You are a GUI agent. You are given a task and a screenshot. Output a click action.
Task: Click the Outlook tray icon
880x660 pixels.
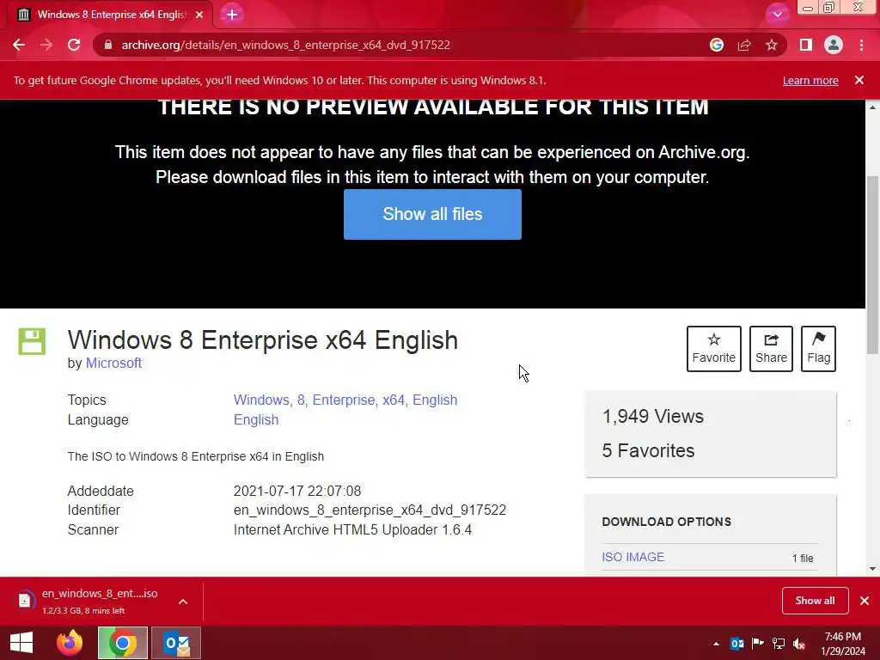point(736,643)
